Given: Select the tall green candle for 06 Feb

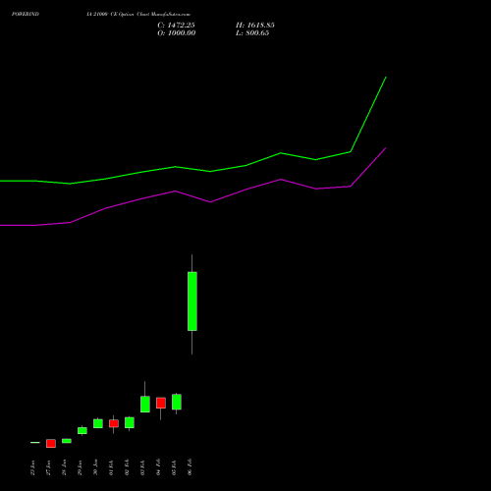Looking at the screenshot, I should coord(192,301).
